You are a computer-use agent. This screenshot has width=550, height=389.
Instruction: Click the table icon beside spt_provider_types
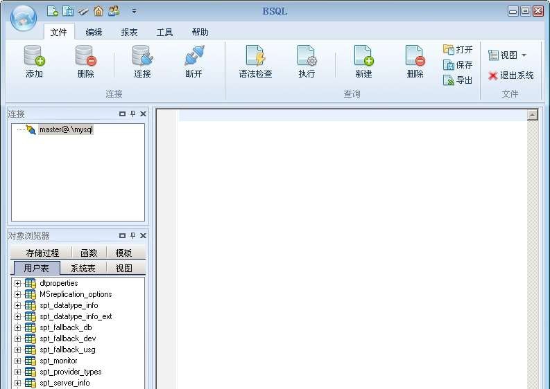(30, 372)
